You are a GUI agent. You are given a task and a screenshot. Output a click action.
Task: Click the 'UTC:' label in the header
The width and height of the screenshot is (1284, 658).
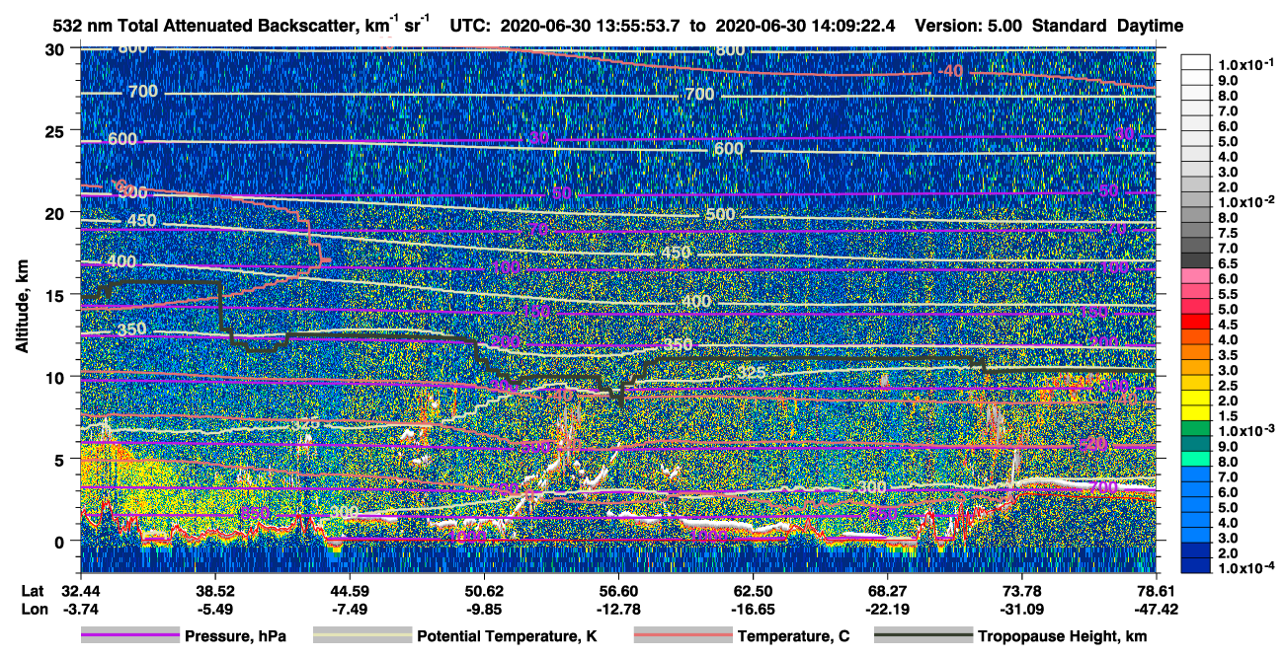pyautogui.click(x=469, y=26)
